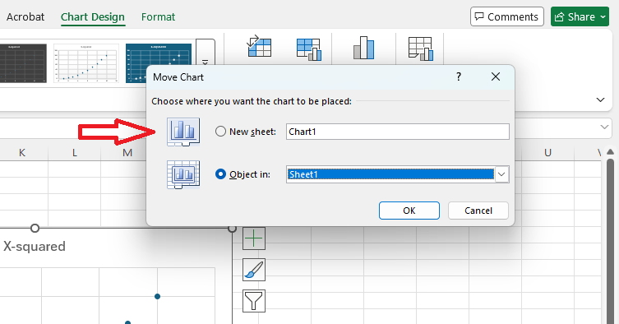Select the Object in radio button
Image resolution: width=619 pixels, height=324 pixels.
220,174
